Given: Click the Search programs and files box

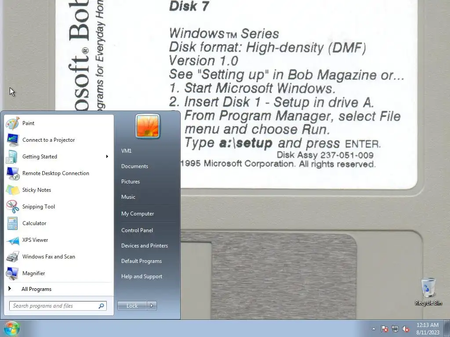Looking at the screenshot, I should pos(58,306).
